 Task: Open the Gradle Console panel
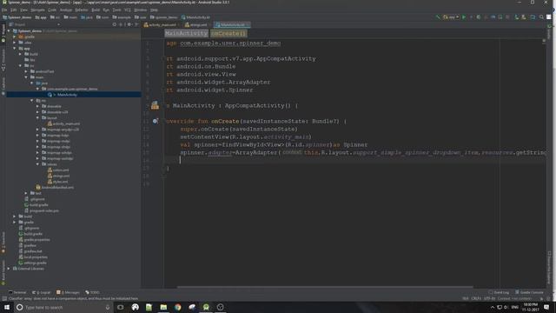tap(529, 292)
